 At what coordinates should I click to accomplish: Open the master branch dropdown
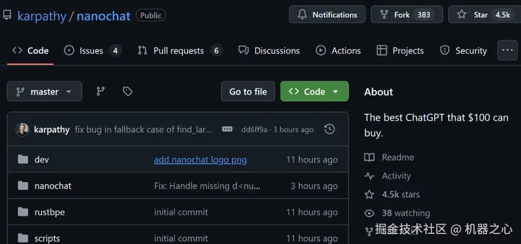44,91
